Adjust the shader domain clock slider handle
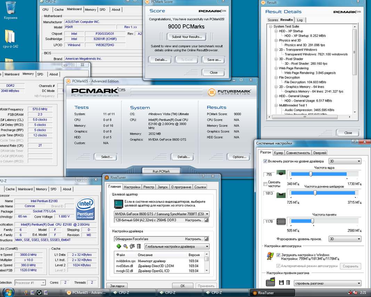The width and height of the screenshot is (371, 297). point(315,193)
